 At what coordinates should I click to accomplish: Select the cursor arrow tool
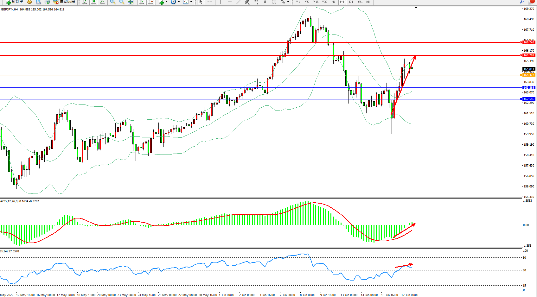[201, 2]
